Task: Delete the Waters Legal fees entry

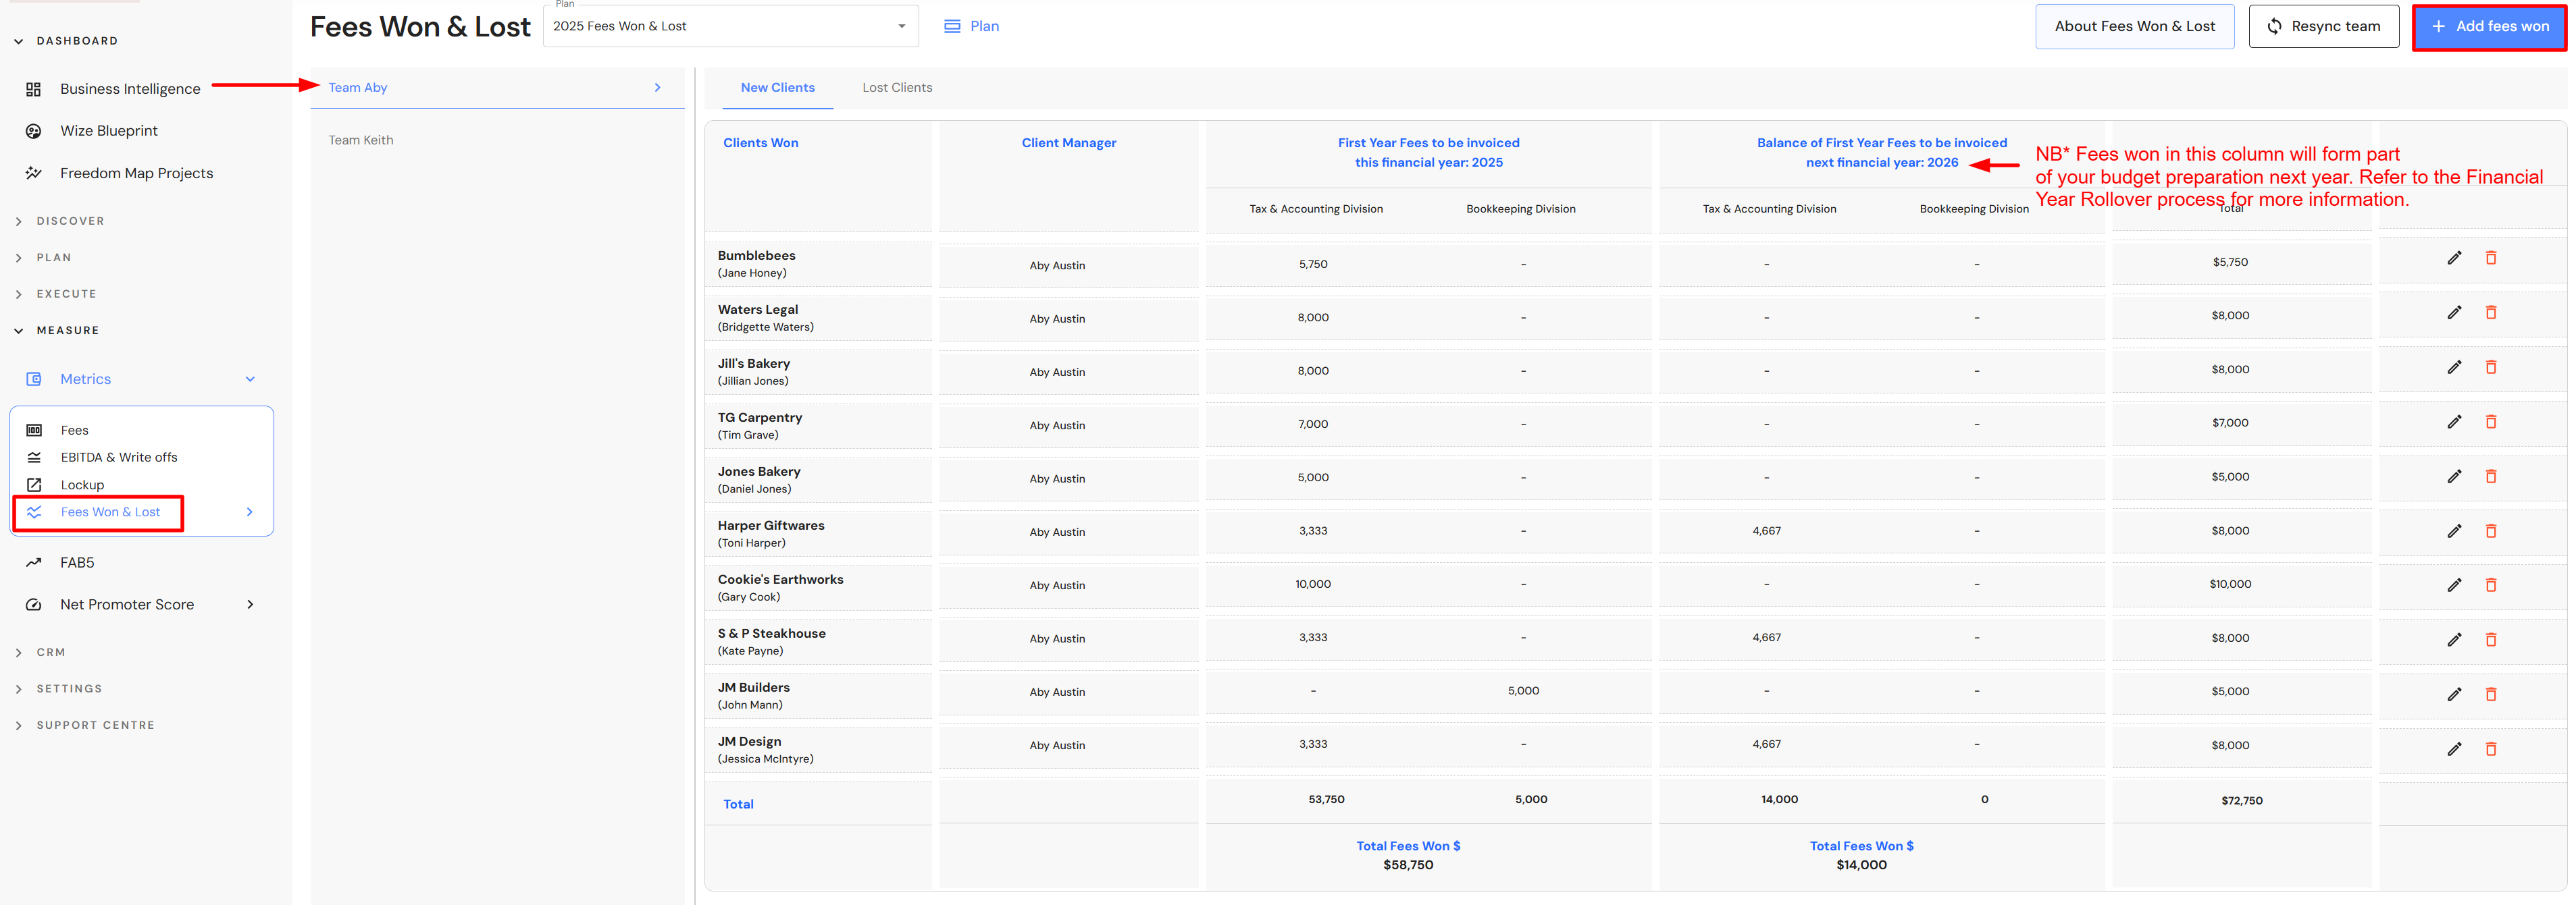Action: [x=2490, y=312]
